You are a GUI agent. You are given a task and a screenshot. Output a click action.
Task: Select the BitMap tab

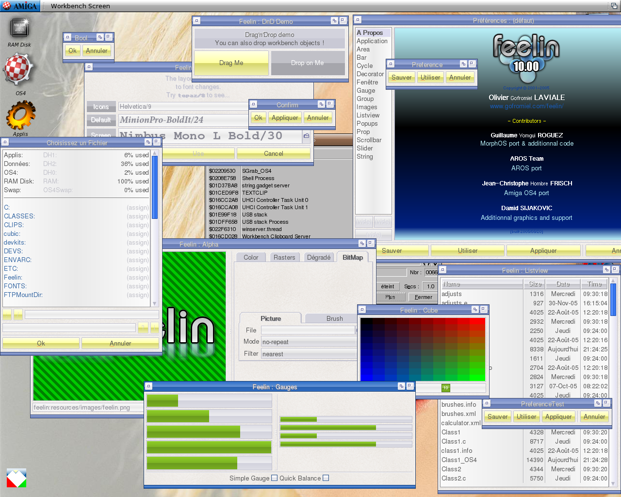pos(353,257)
